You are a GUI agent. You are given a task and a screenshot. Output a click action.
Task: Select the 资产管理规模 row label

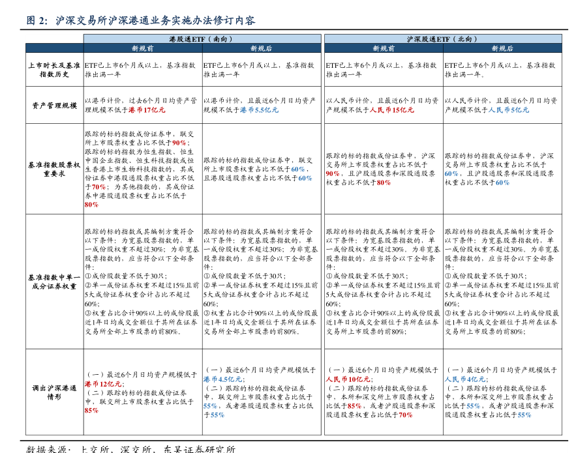click(54, 105)
